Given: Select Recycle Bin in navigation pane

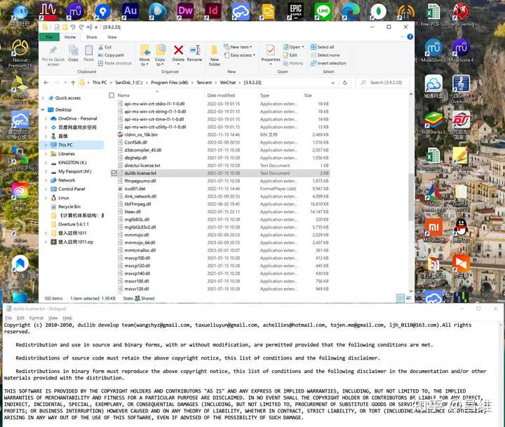Looking at the screenshot, I should coord(69,207).
